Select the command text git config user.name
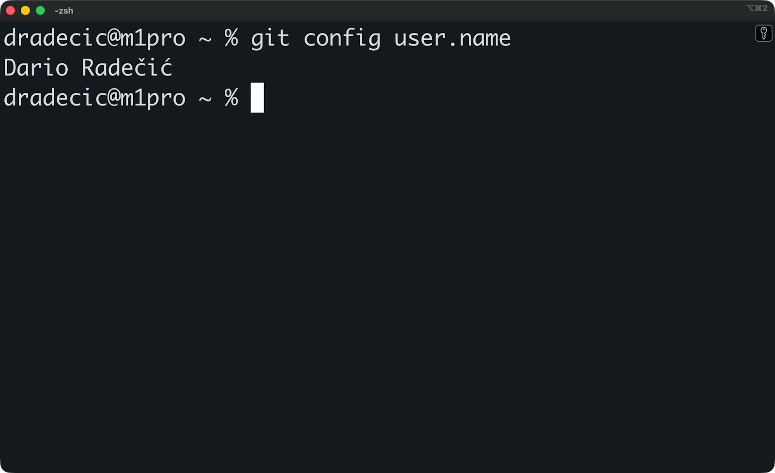This screenshot has width=775, height=473. (x=380, y=38)
